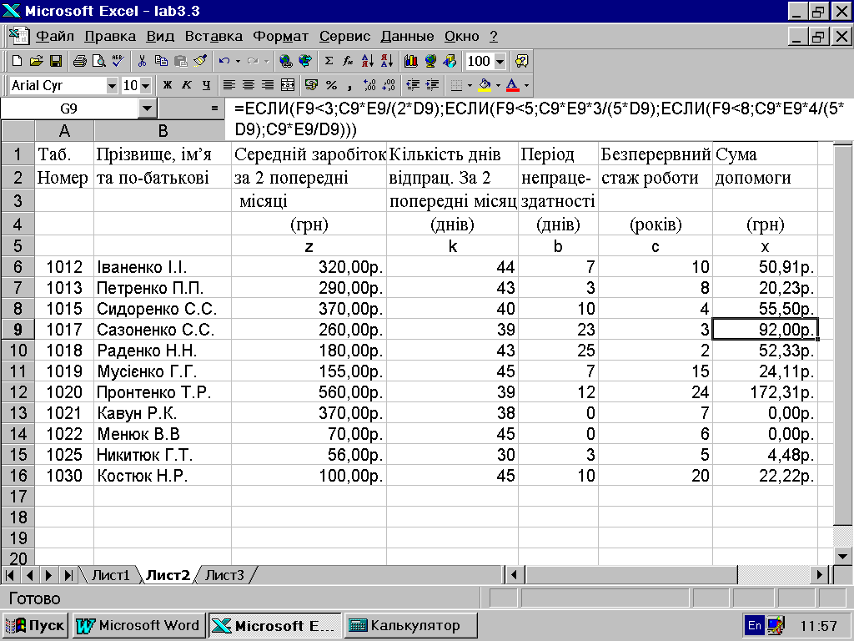854x641 pixels.
Task: Click vertical scrollbar down arrow
Action: pyautogui.click(x=843, y=557)
